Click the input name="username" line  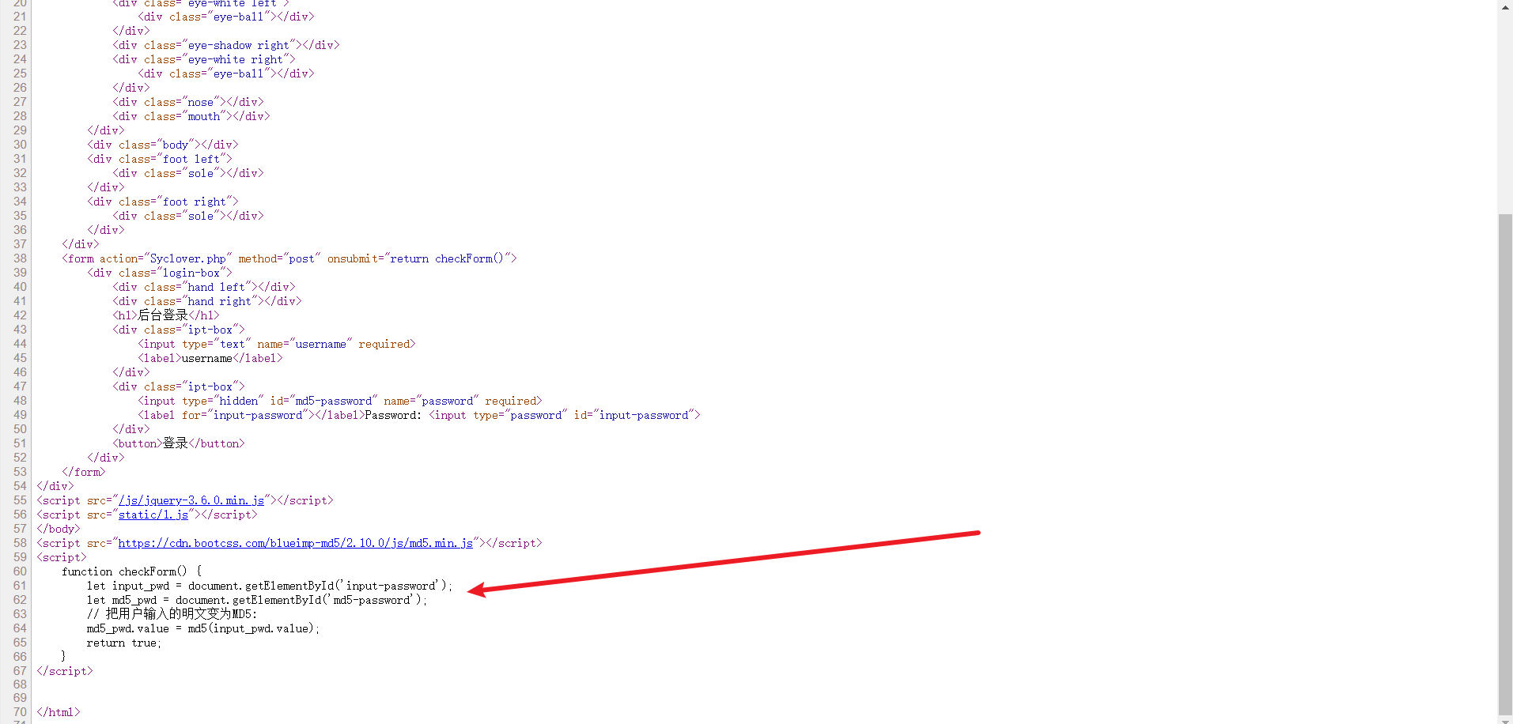[x=277, y=344]
